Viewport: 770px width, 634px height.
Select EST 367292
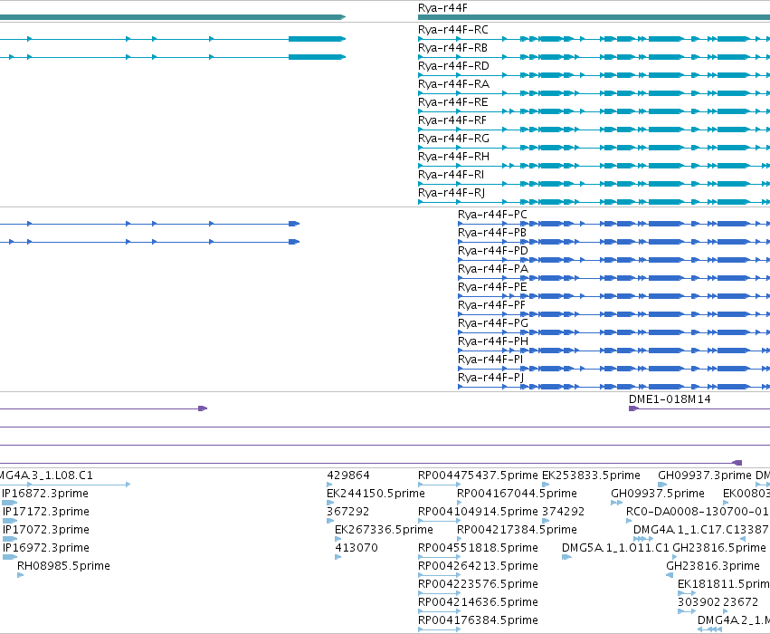pyautogui.click(x=347, y=512)
